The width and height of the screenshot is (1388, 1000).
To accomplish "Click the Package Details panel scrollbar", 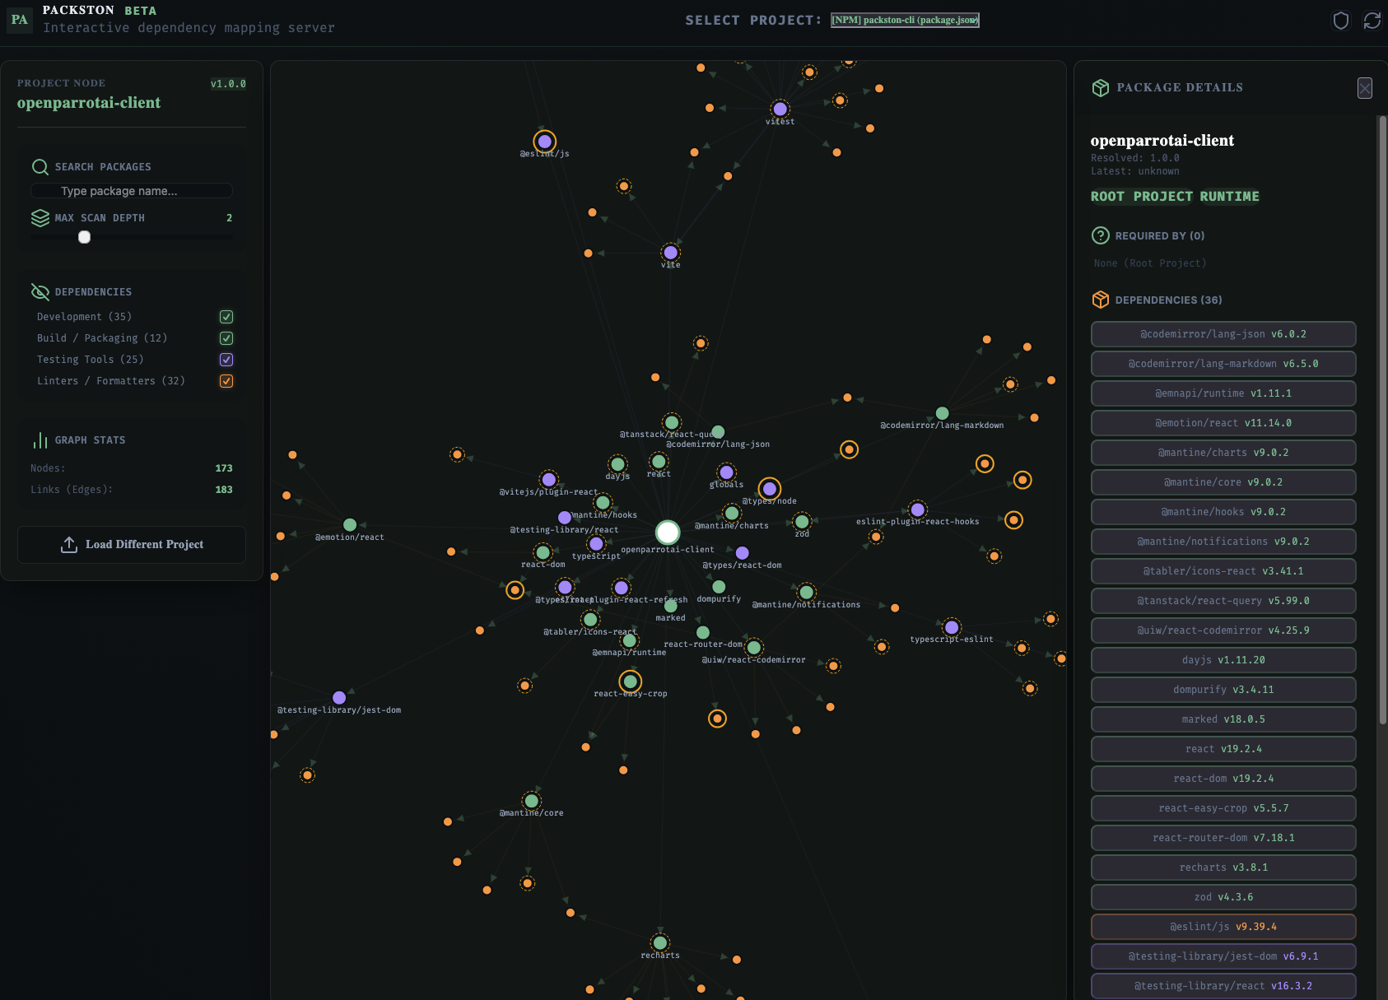I will tap(1383, 420).
